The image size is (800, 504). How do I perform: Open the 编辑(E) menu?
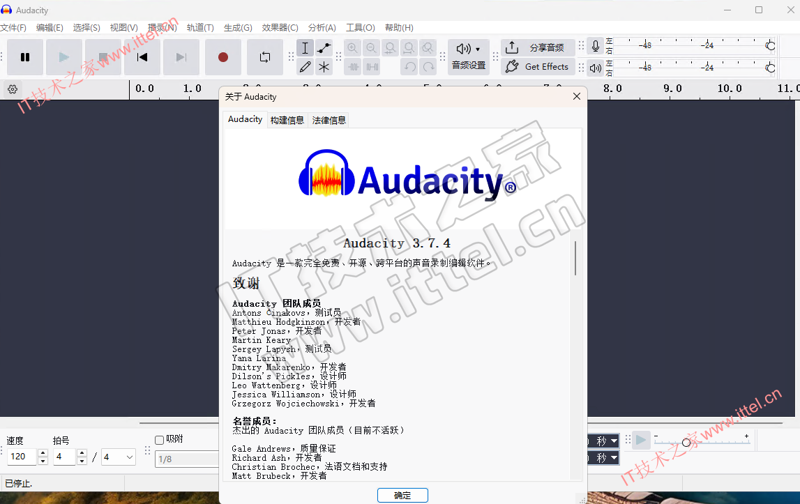(x=50, y=28)
